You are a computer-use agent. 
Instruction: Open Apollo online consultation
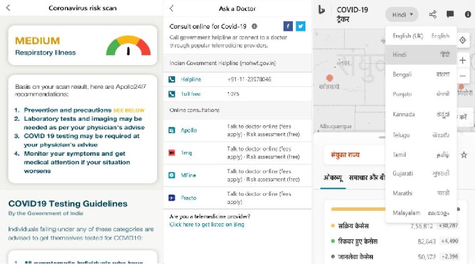(190, 130)
